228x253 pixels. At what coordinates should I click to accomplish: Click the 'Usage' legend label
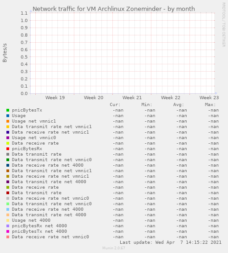click(19, 116)
